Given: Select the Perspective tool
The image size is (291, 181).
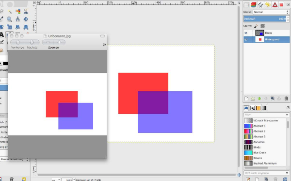Looking at the screenshot, I should (26, 27).
